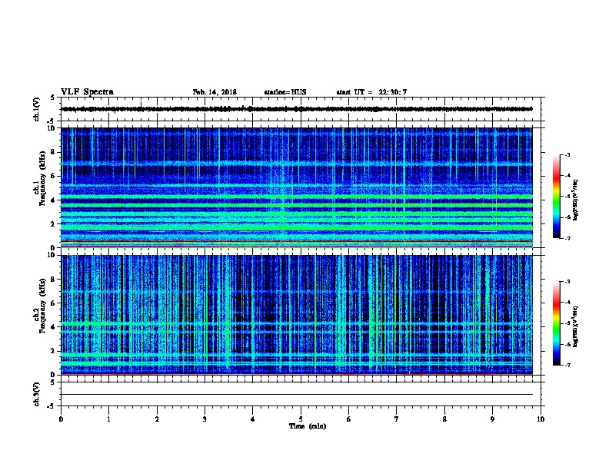Click time axis tick label "3"
This screenshot has width=609, height=470.
point(205,419)
